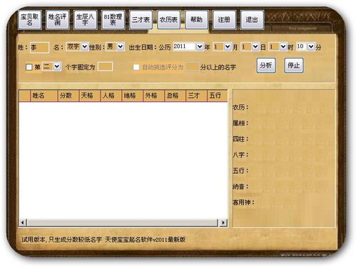Open the 宝贝取名 toolbar button
Image resolution: width=356 pixels, height=267 pixels.
[30, 20]
